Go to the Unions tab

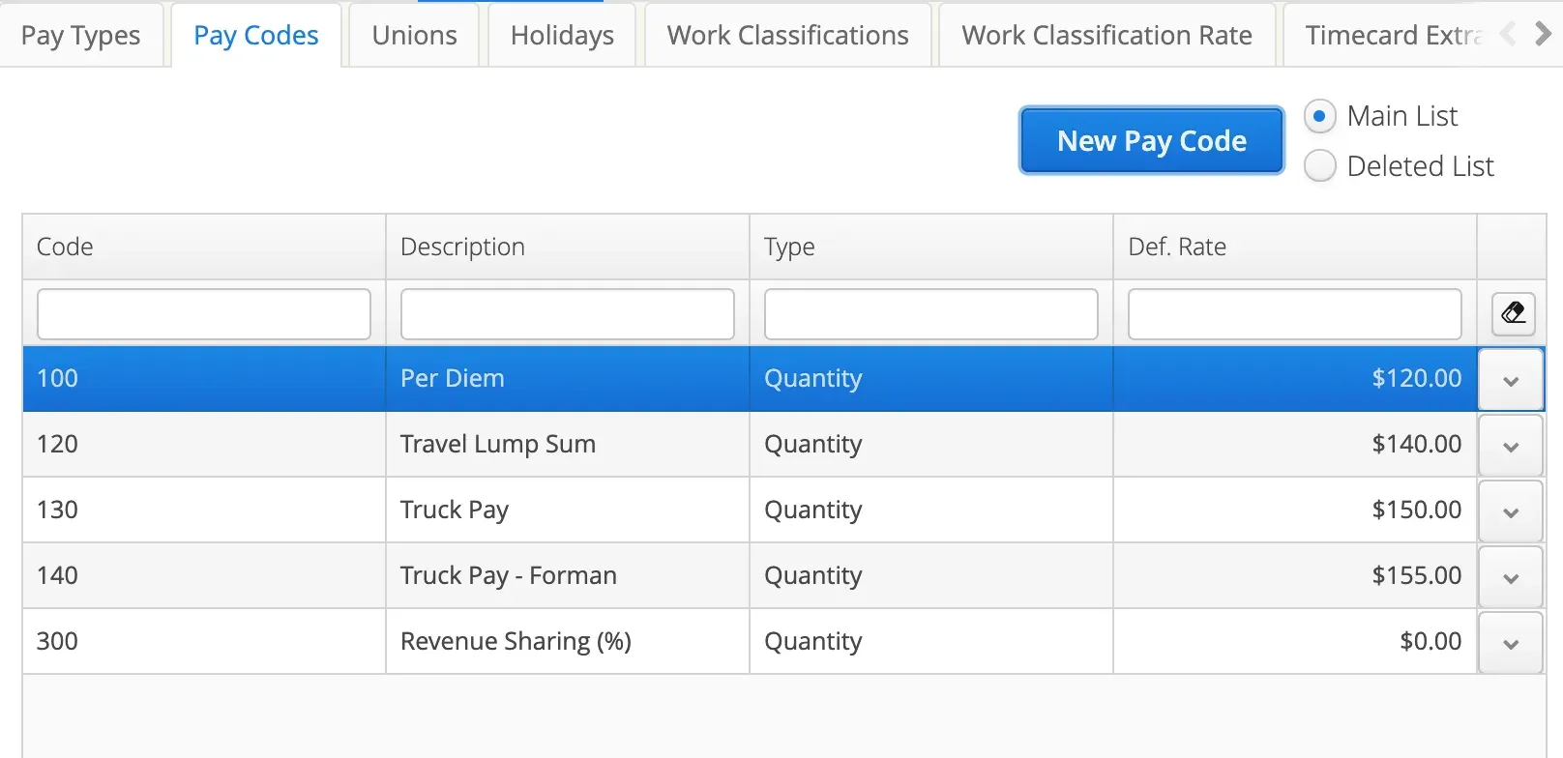414,36
